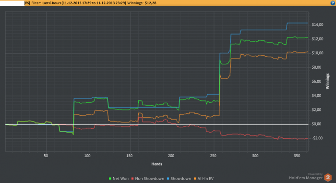The width and height of the screenshot is (336, 183).
Task: Click the $12,00 axis label
Action: (318, 39)
